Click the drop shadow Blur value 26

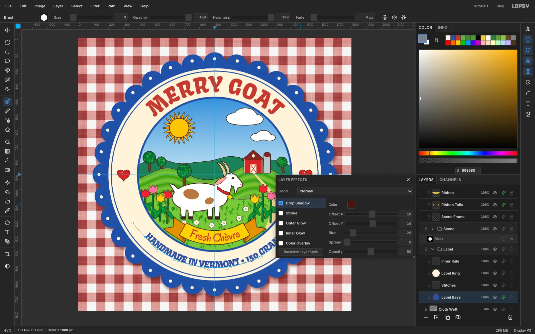tap(406, 233)
